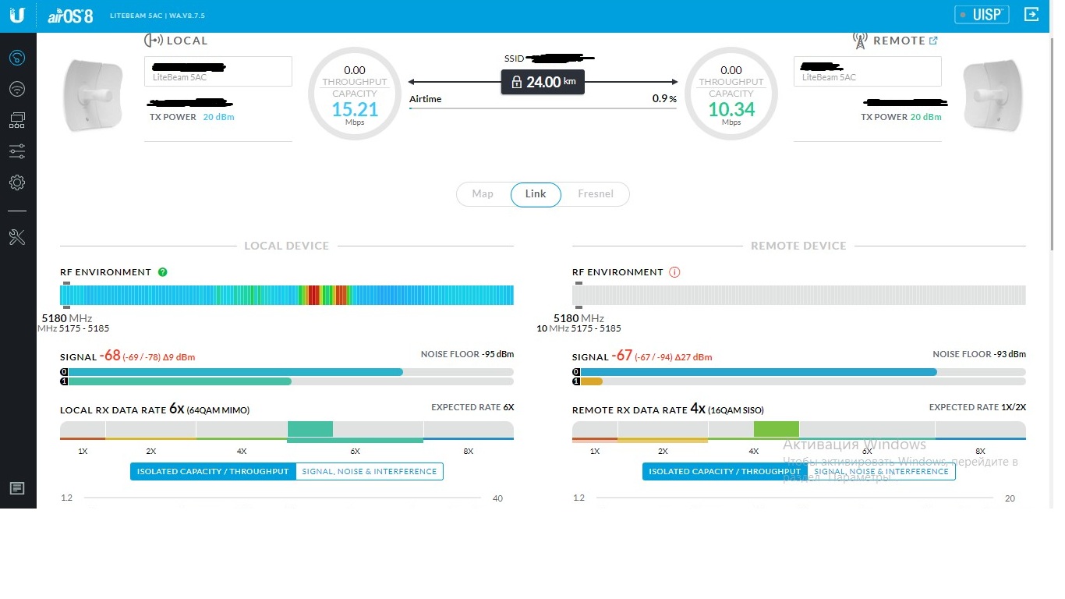Open the Network settings sidebar icon
The image size is (1065, 599).
pyautogui.click(x=17, y=120)
